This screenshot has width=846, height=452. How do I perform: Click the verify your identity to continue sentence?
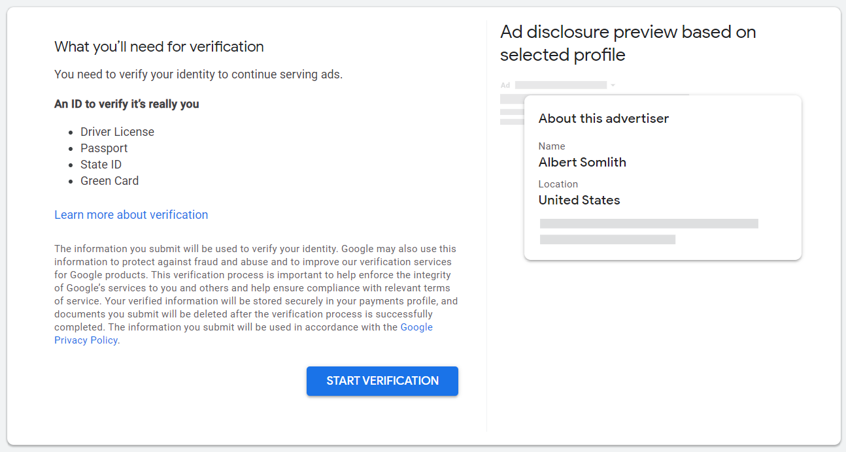pyautogui.click(x=198, y=74)
